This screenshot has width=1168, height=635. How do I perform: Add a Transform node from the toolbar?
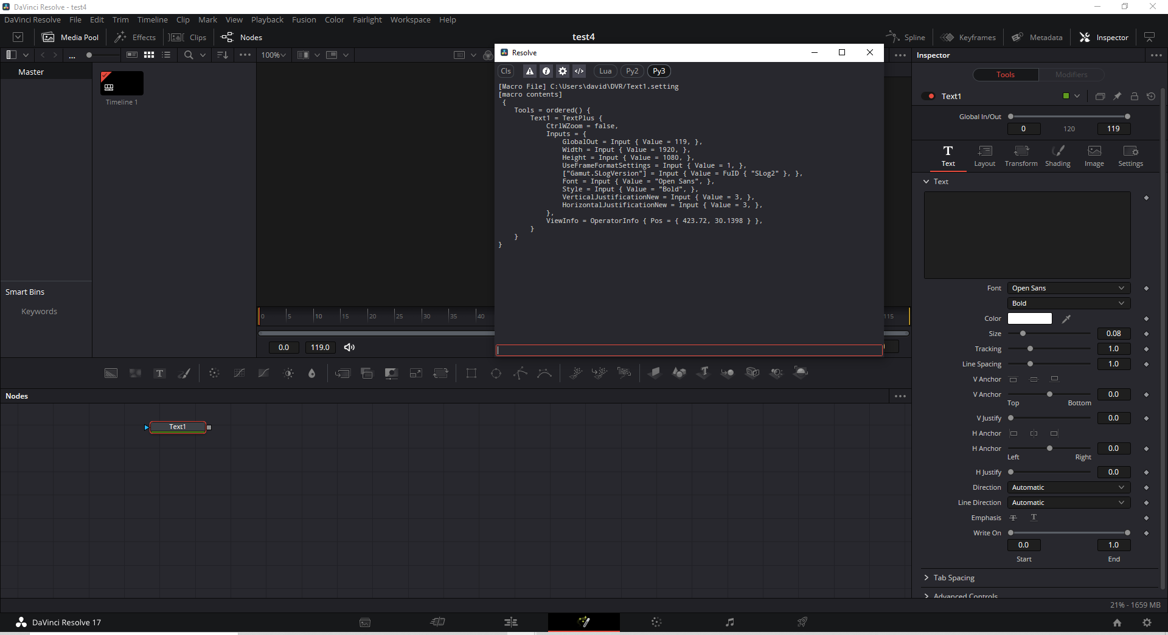pos(440,373)
